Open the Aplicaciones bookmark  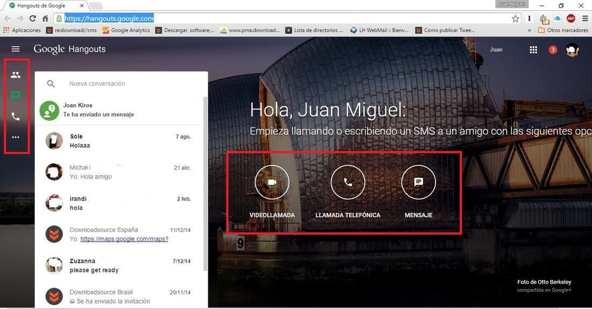22,30
